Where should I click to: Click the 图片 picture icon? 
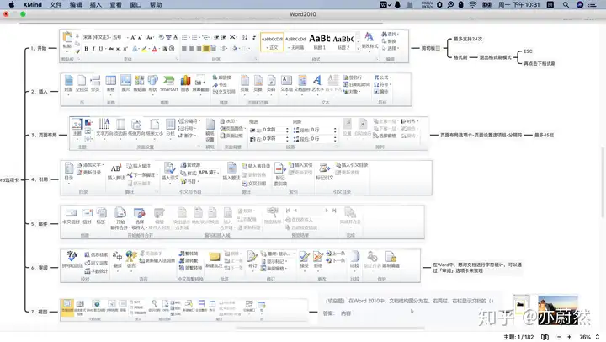(125, 81)
